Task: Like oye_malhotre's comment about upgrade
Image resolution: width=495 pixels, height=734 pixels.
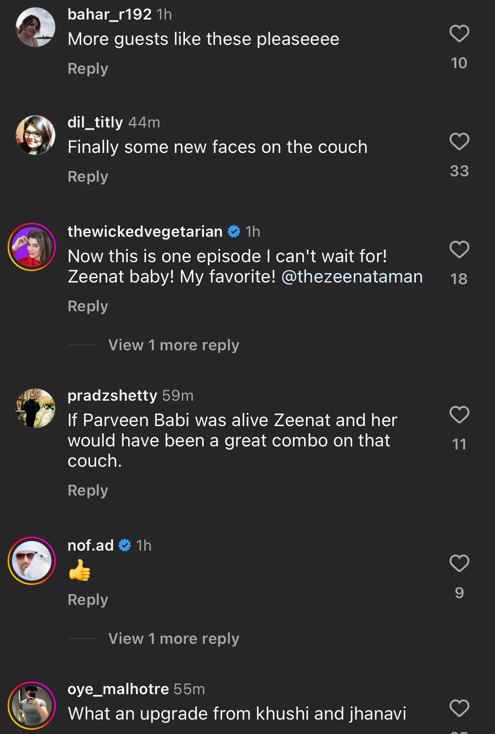Action: coord(459,708)
